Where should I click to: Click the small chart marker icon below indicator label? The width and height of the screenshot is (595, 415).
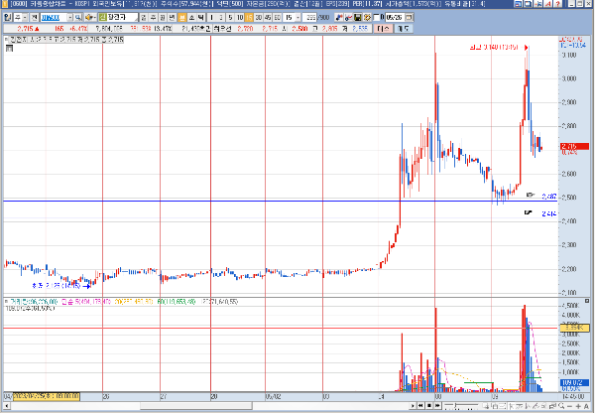pyautogui.click(x=9, y=49)
